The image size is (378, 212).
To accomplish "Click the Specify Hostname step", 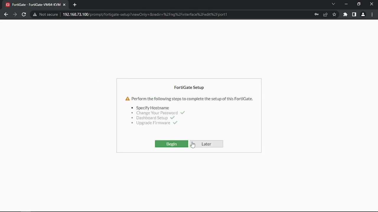I will click(152, 108).
